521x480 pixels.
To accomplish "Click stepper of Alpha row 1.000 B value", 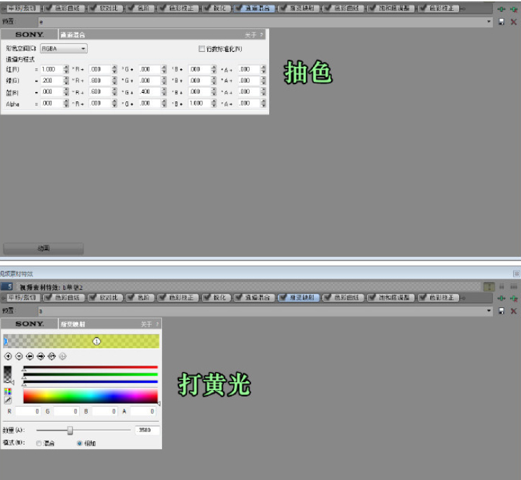I will 213,104.
